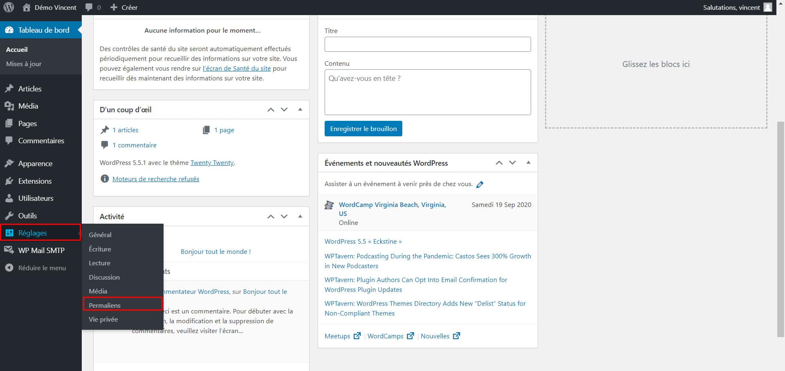Image resolution: width=785 pixels, height=371 pixels.
Task: Click the pushpin icon next to 1 articles
Action: click(105, 130)
